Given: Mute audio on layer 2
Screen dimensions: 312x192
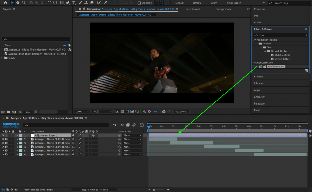Looking at the screenshot, I should pos(6,139).
